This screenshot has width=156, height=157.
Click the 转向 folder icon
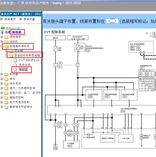tap(6, 79)
